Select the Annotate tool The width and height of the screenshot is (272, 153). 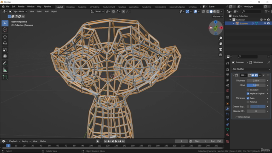[5, 63]
